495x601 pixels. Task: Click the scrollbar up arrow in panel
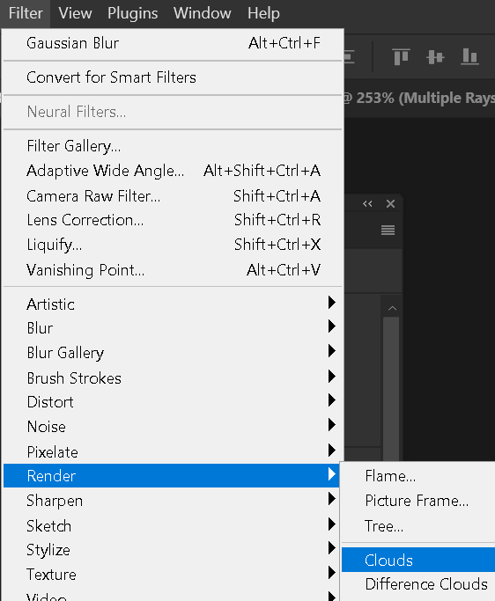pos(392,308)
